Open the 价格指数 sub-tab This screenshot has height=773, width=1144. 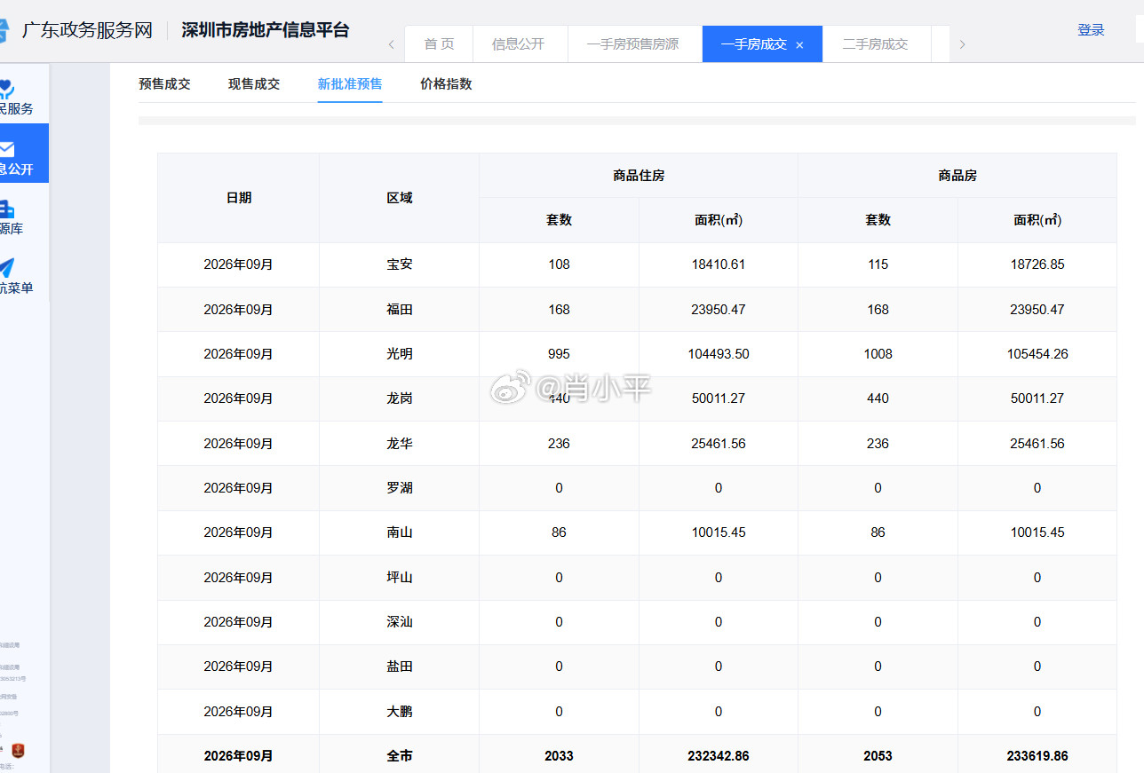(x=446, y=84)
